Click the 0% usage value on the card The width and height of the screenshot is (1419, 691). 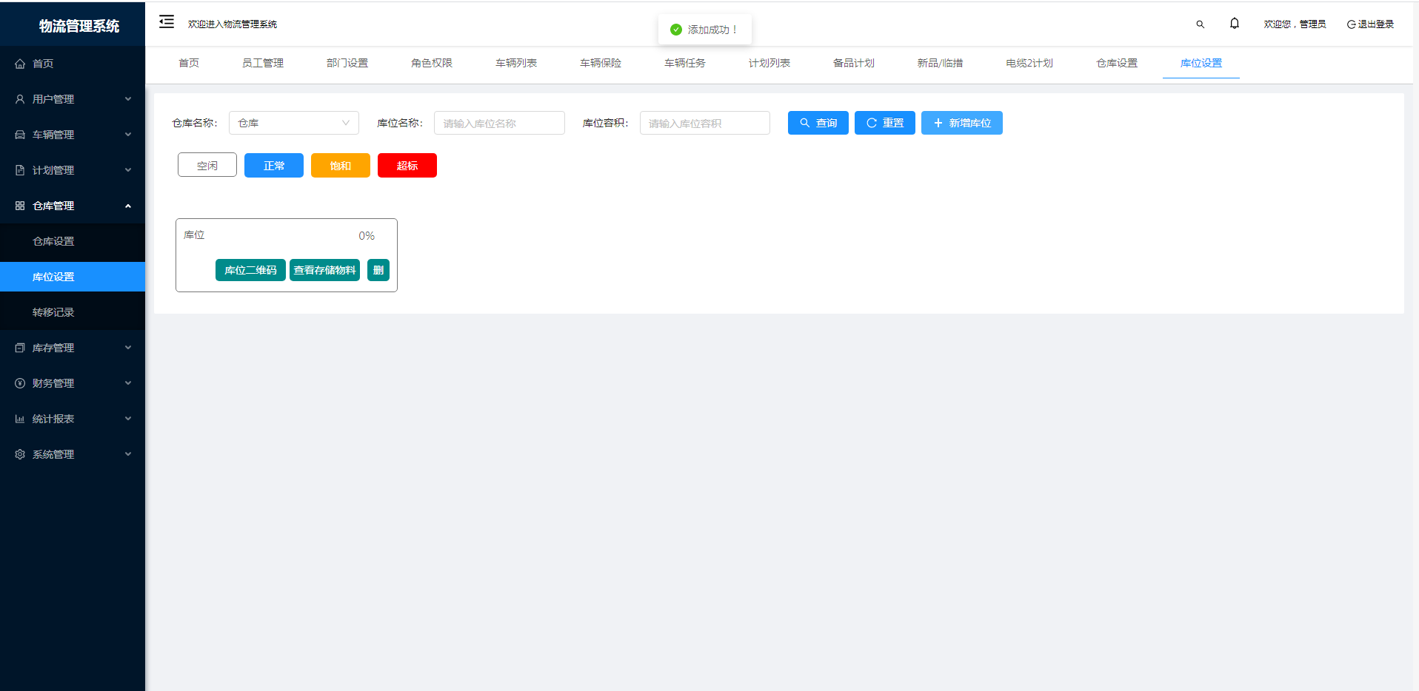pyautogui.click(x=367, y=236)
